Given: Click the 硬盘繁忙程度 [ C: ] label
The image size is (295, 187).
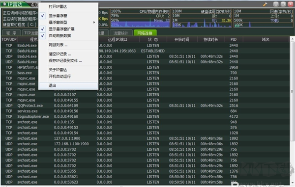Looking at the screenshot, I should click(20, 25).
